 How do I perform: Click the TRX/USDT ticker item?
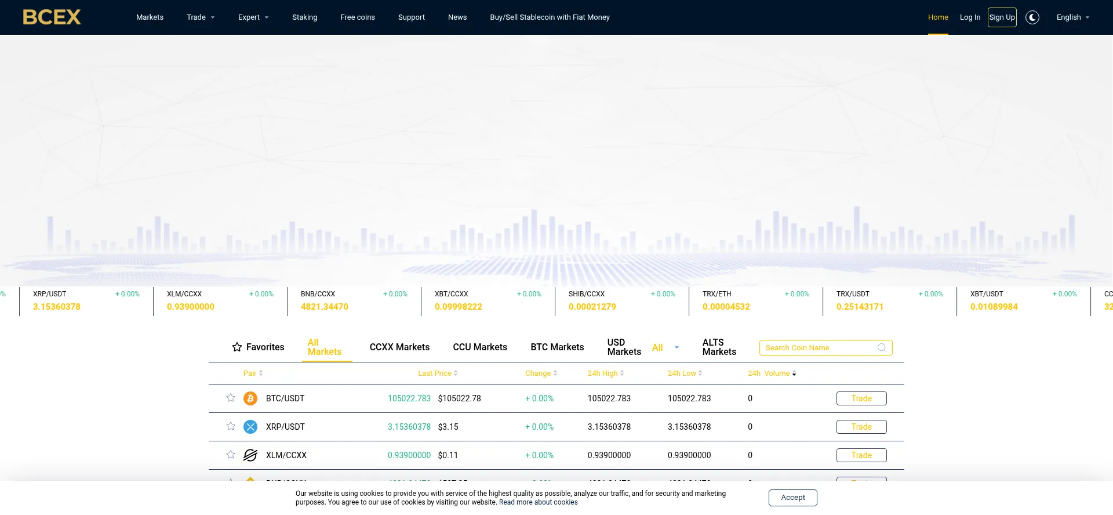890,300
